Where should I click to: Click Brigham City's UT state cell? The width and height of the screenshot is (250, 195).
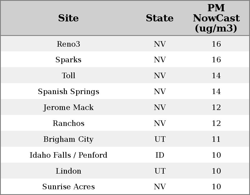point(160,139)
